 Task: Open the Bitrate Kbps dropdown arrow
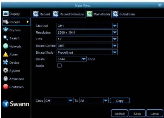[84, 59]
